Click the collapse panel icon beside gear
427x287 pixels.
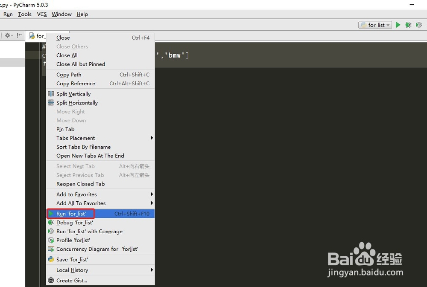pyautogui.click(x=19, y=35)
